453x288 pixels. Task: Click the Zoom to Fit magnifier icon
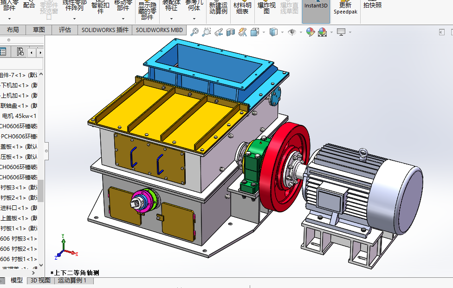194,32
